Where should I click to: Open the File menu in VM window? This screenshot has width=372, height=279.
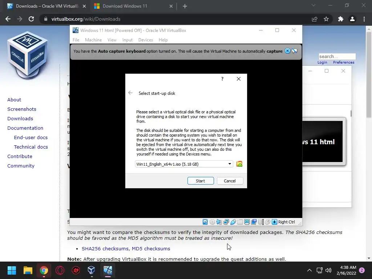tap(76, 40)
